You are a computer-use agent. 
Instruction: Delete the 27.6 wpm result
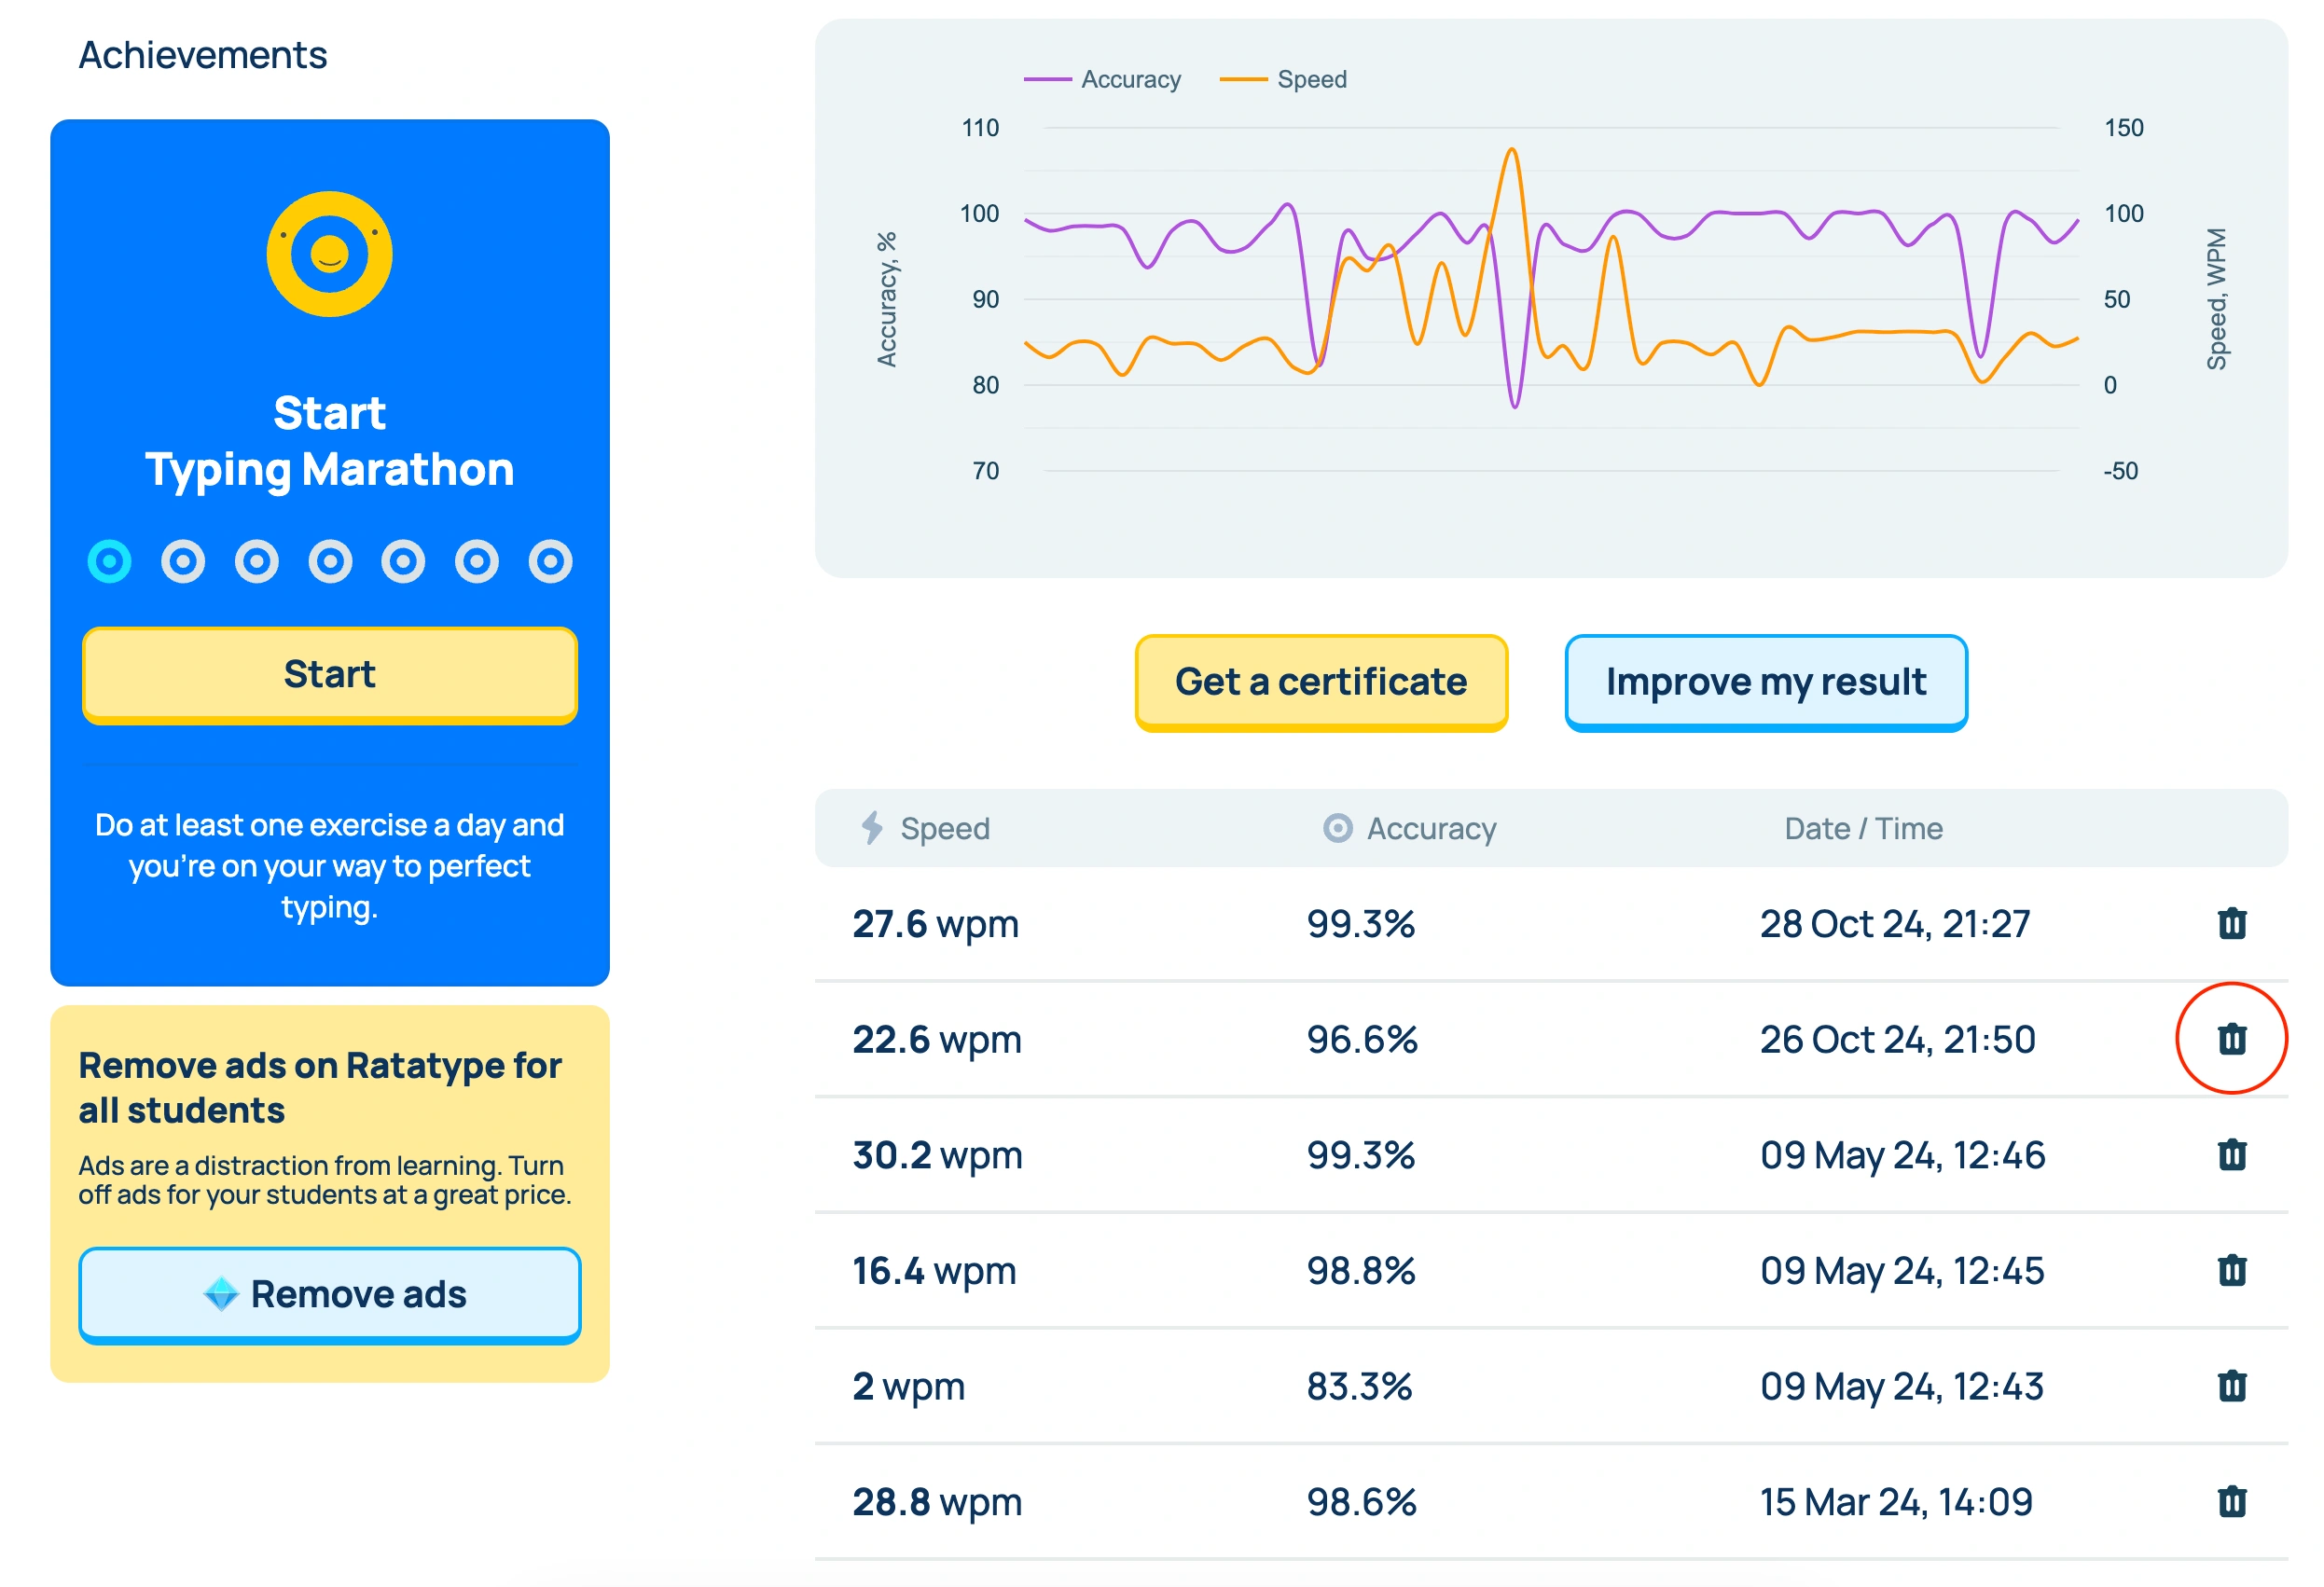2231,923
